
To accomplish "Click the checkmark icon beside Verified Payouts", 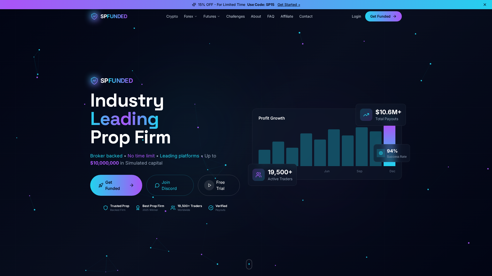I will click(x=211, y=208).
